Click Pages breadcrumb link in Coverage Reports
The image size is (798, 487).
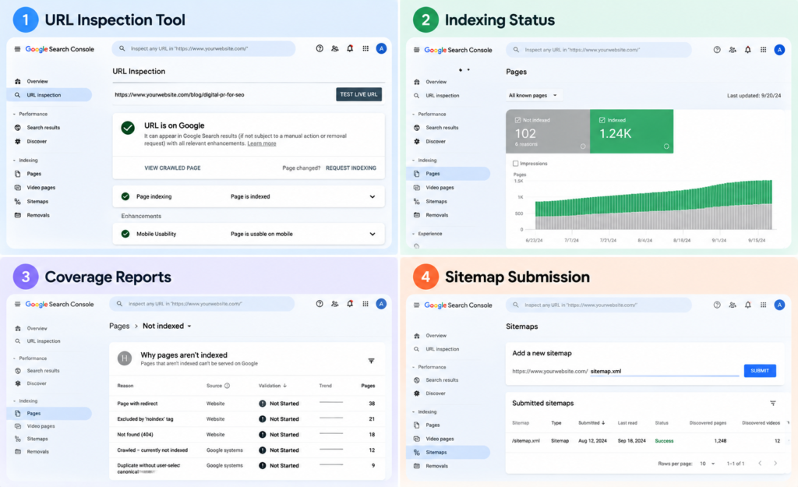click(119, 326)
